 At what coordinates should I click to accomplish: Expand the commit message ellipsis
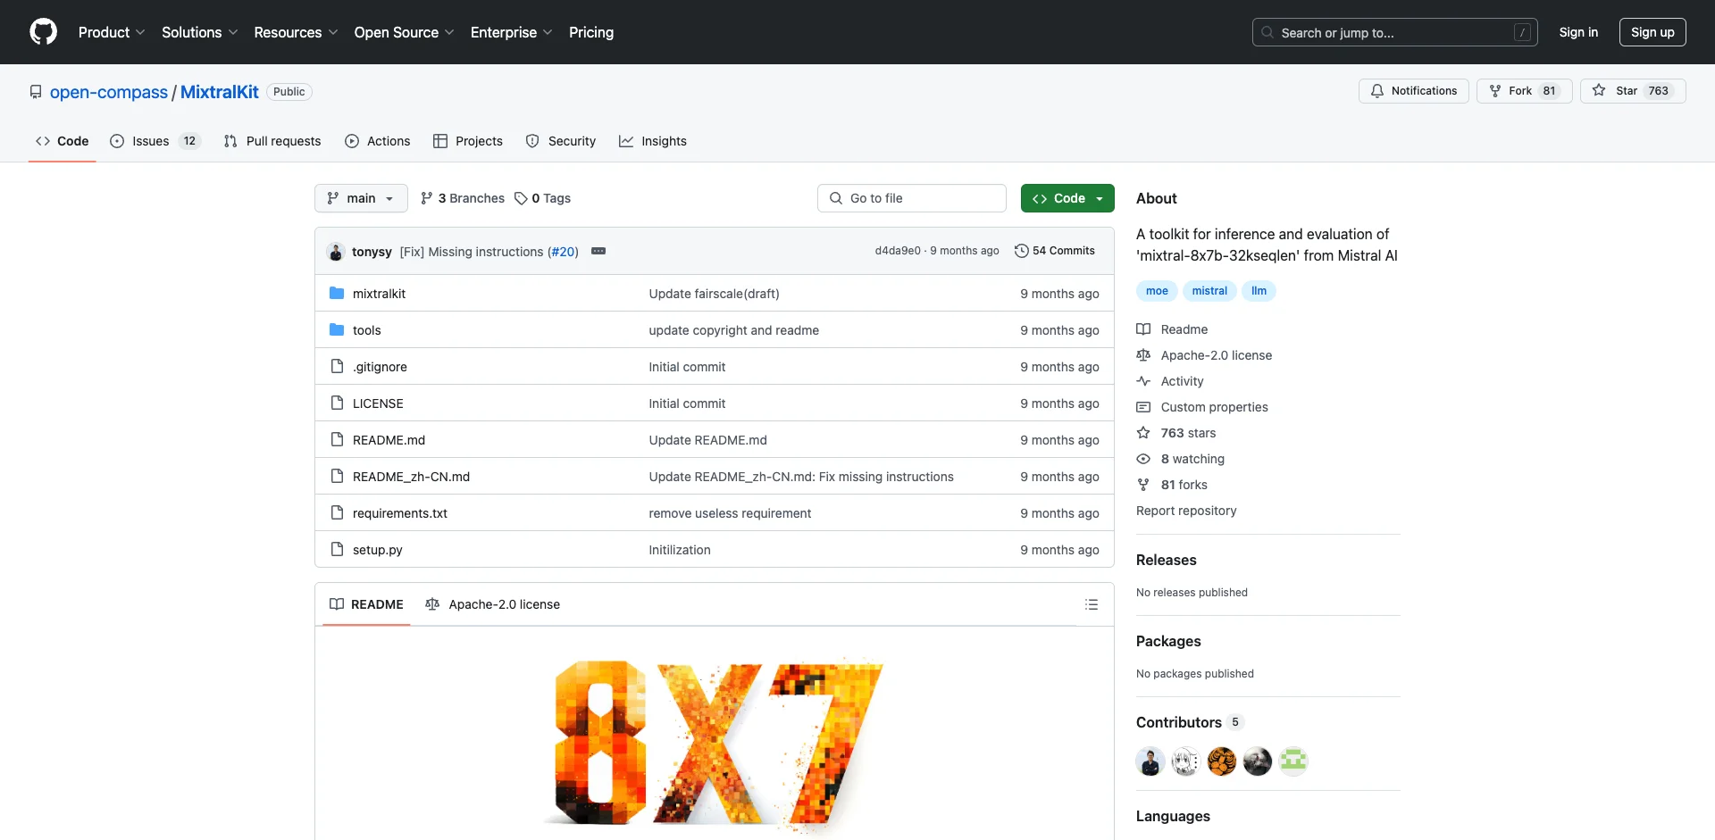pos(598,252)
